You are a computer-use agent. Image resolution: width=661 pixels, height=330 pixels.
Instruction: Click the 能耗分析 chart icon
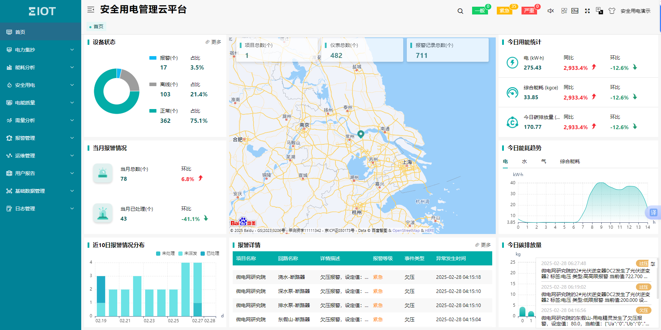(9, 67)
